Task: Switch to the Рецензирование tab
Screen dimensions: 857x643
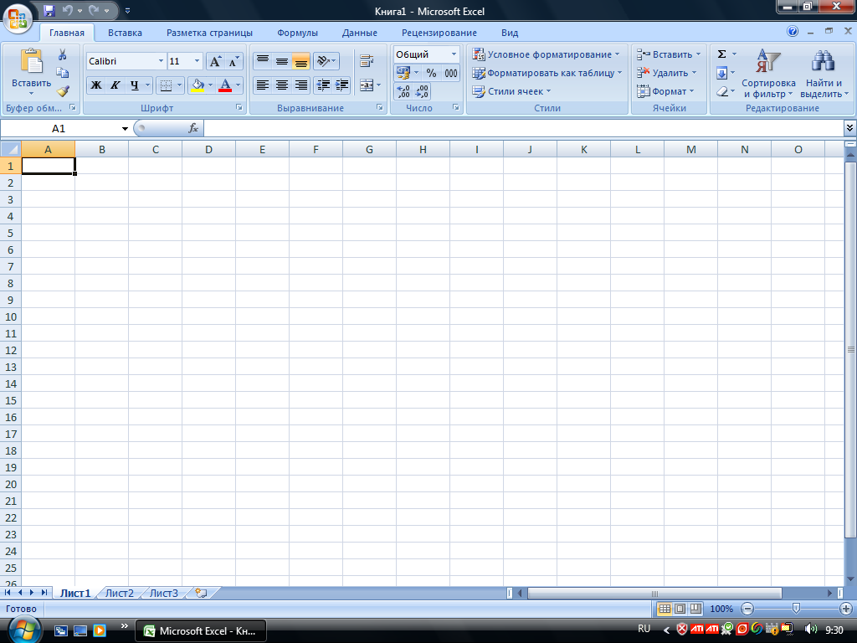Action: (439, 33)
